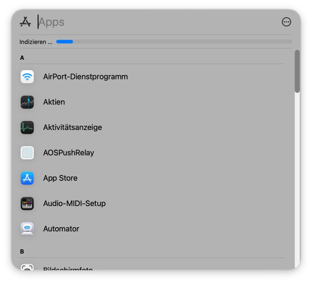
Task: Select the AirPort-Dienstprogramm list entry
Action: [x=86, y=77]
